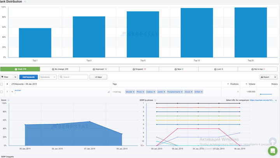Select the Dropped: 19 tab

tap(139, 69)
